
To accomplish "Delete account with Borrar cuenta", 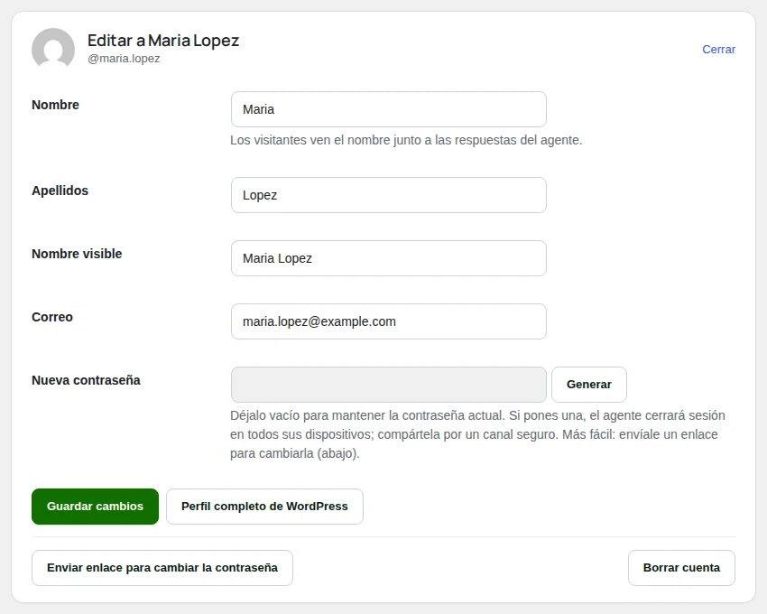I will [x=681, y=567].
